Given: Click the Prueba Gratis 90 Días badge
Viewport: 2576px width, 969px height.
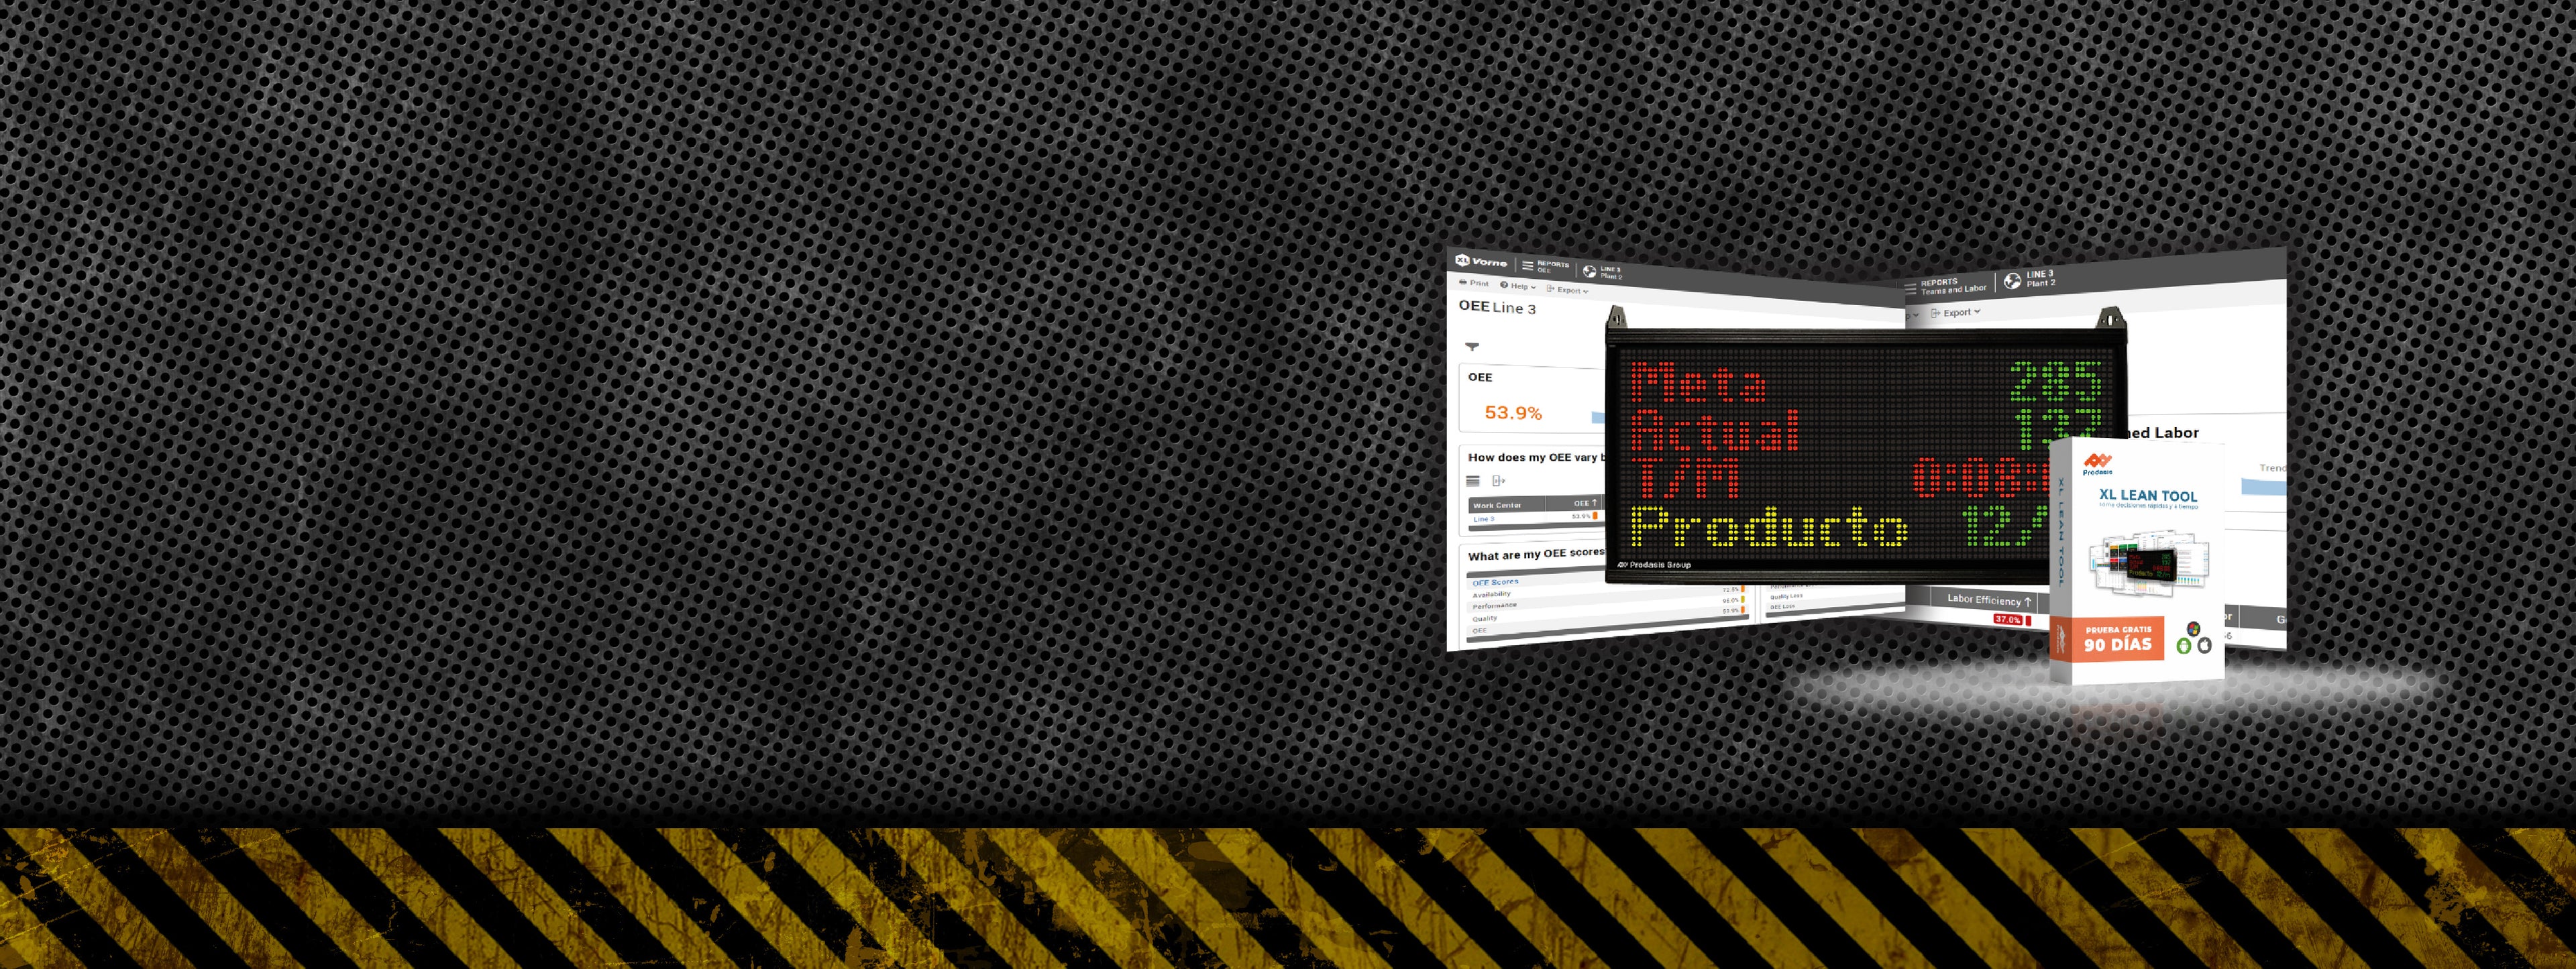Looking at the screenshot, I should 2118,640.
